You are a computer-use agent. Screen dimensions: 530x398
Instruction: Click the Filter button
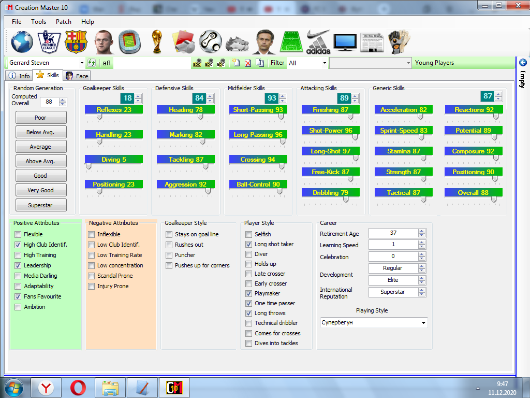pyautogui.click(x=277, y=63)
